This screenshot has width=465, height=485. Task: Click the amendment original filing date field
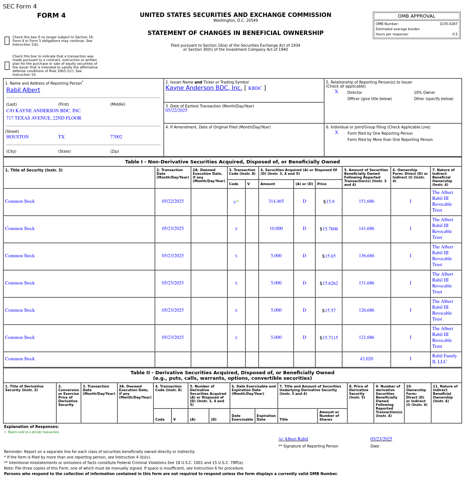tap(244, 140)
